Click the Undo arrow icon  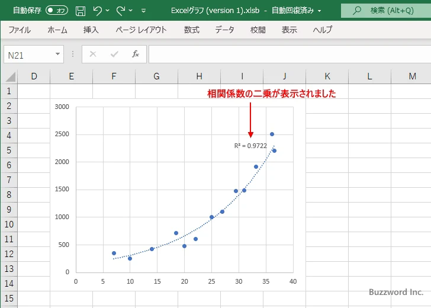point(97,11)
